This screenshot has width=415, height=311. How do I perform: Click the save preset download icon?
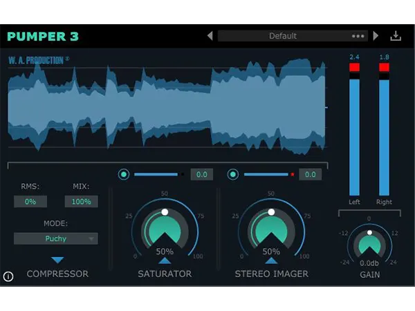(x=396, y=36)
